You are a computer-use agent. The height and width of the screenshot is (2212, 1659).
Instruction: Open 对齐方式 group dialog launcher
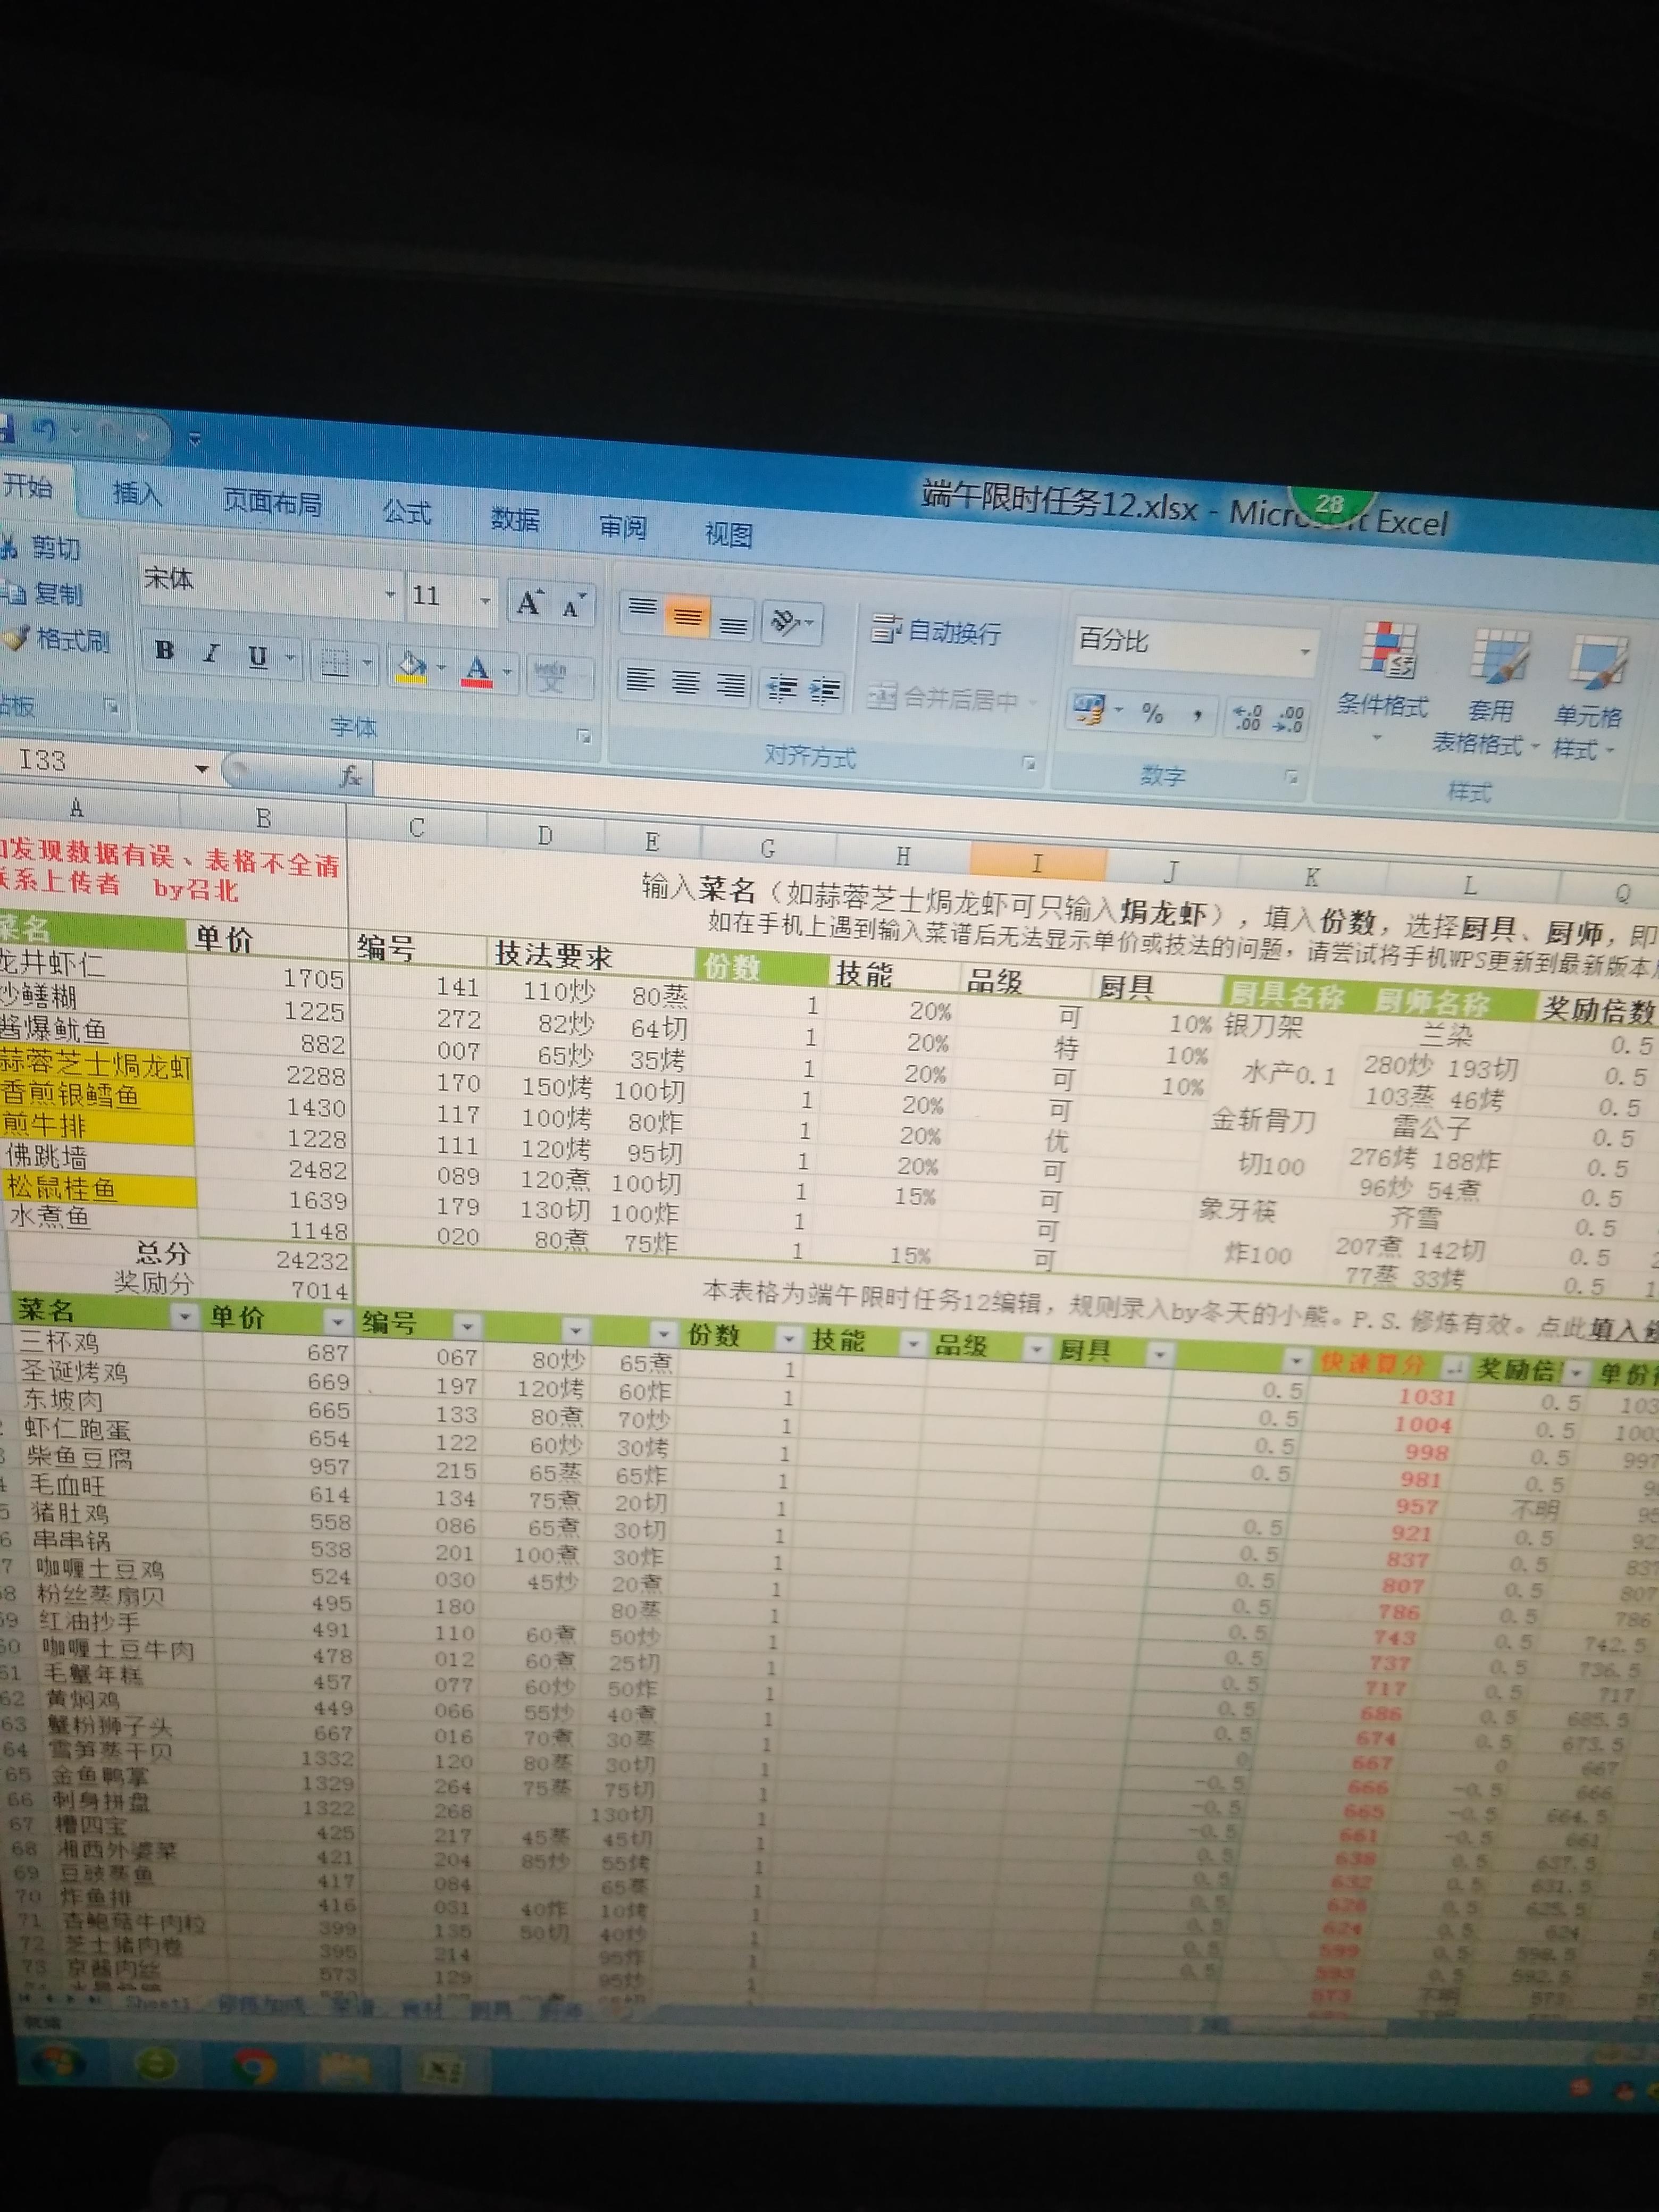coord(1028,764)
